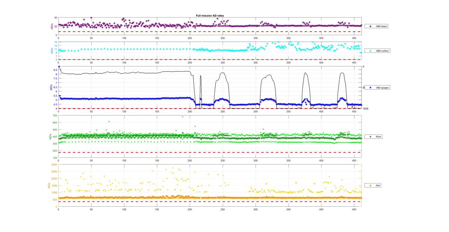Click the red dashed threshold line in Roll plot

click(210, 201)
